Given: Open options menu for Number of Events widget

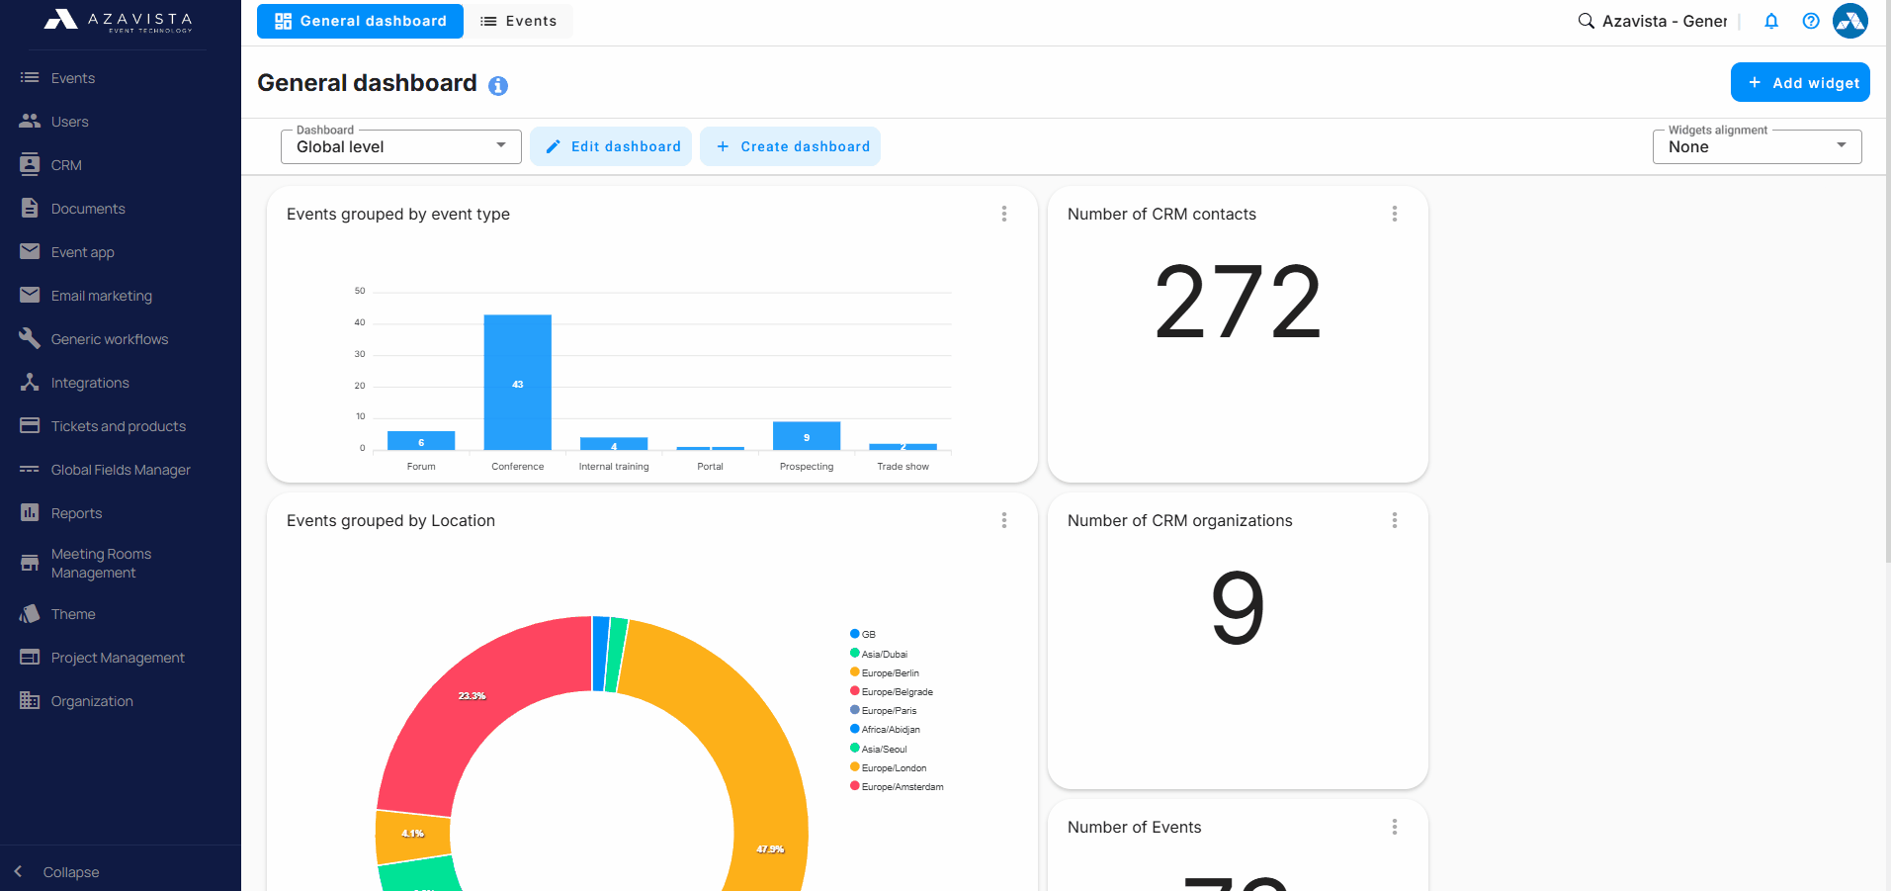Looking at the screenshot, I should [x=1395, y=827].
